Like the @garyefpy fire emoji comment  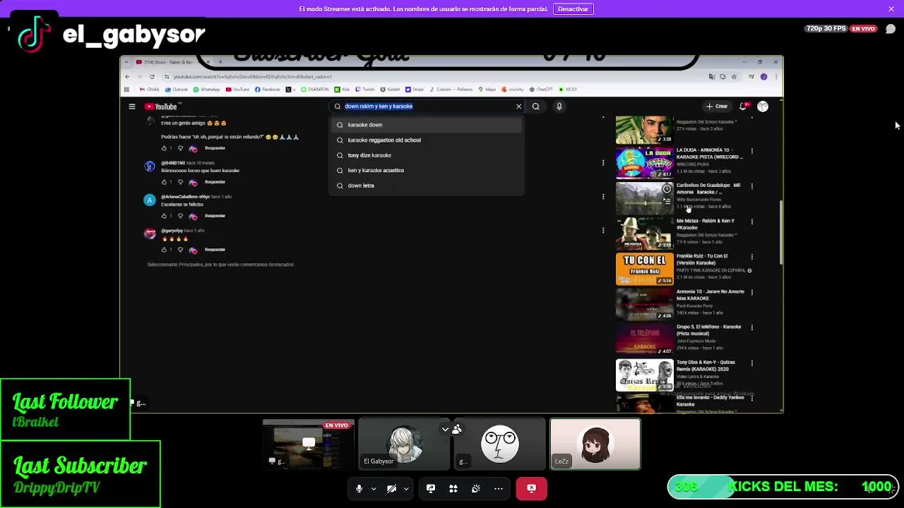pyautogui.click(x=164, y=250)
